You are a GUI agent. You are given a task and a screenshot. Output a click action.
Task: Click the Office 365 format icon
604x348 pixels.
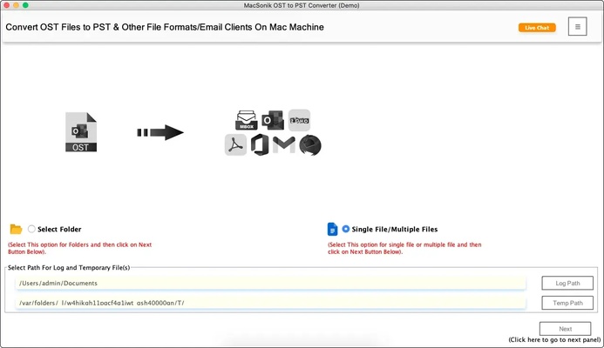click(x=260, y=145)
